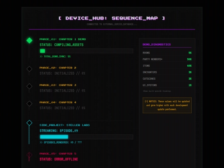Click the cyan episode streaming progress bar
Viewport: 224px width, 168px height.
click(86, 137)
